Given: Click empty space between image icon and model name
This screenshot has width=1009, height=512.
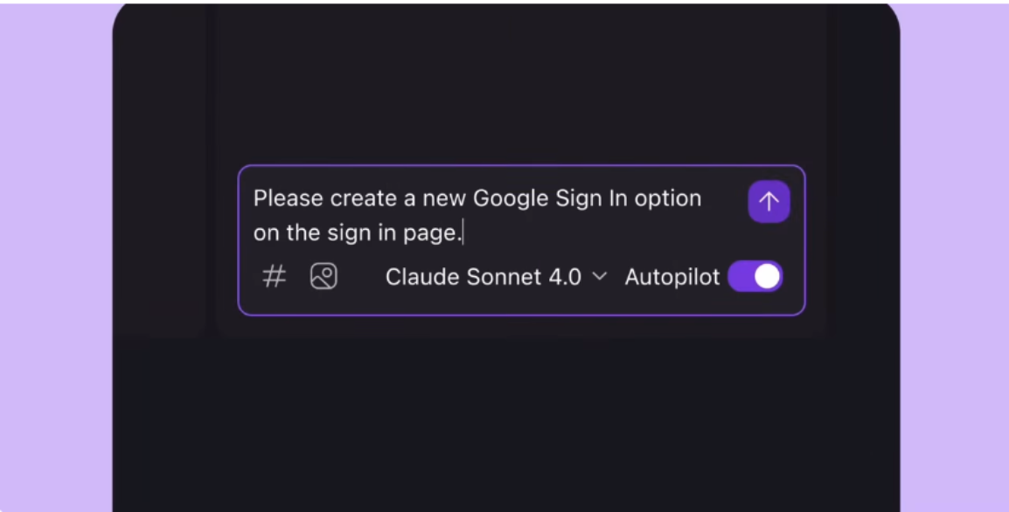Looking at the screenshot, I should click(361, 277).
